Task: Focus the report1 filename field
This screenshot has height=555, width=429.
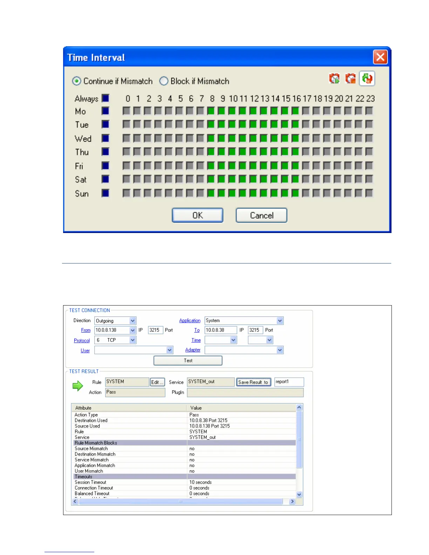Action: pos(289,382)
